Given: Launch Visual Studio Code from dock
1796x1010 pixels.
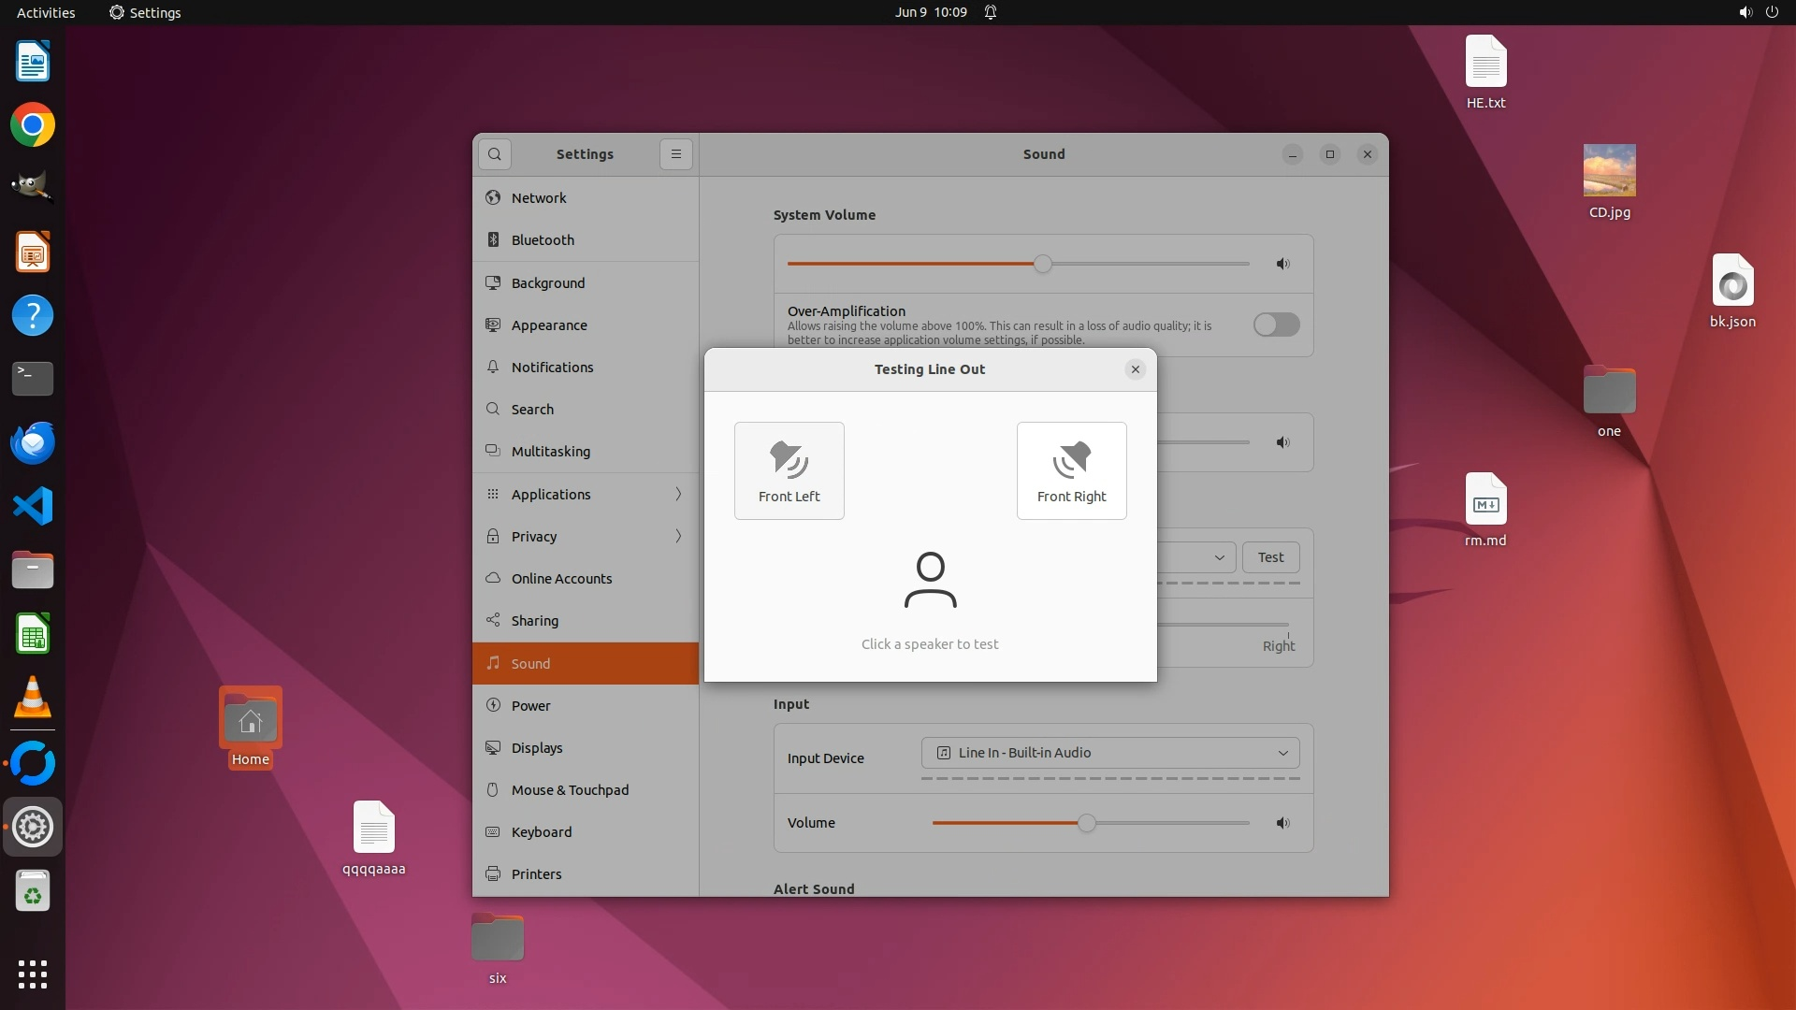Looking at the screenshot, I should (x=33, y=507).
